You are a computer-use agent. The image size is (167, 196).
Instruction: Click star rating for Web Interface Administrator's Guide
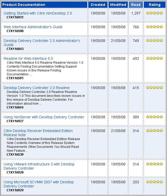[x=155, y=27]
